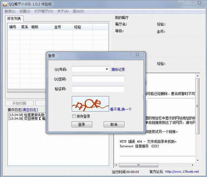This screenshot has width=207, height=177.
Task: Click the horizontal scroll left arrow
Action: click(x=116, y=165)
